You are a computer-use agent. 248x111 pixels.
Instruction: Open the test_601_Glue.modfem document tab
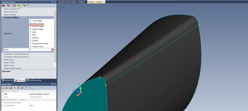(x=71, y=2)
